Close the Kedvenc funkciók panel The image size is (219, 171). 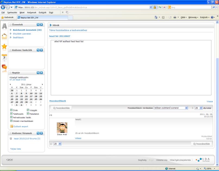42,50
